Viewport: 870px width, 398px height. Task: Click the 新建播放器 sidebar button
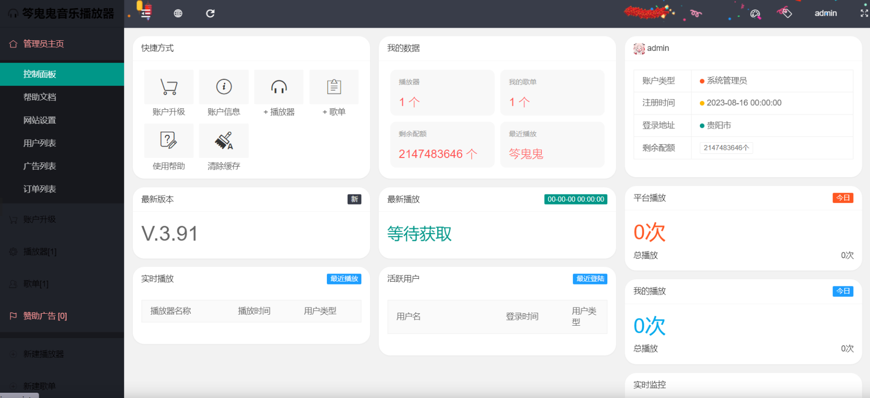[x=44, y=354]
